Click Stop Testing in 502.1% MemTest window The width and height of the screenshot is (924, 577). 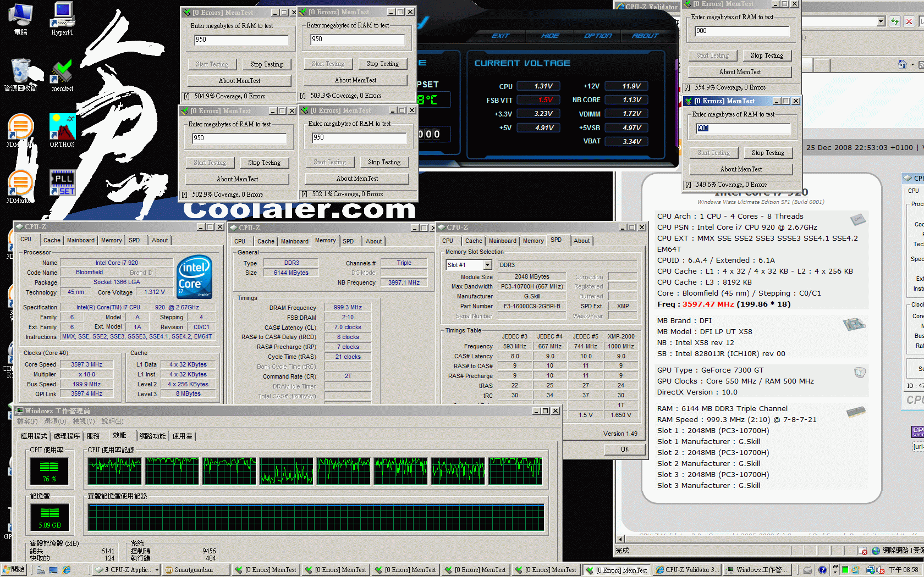tap(384, 162)
